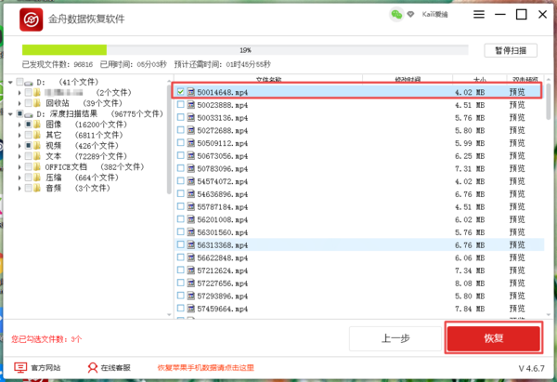Expand the 其它 tree node

pyautogui.click(x=19, y=135)
